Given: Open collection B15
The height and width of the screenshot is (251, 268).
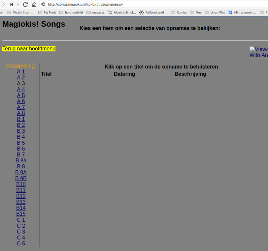Looking at the screenshot, I should (x=21, y=214).
